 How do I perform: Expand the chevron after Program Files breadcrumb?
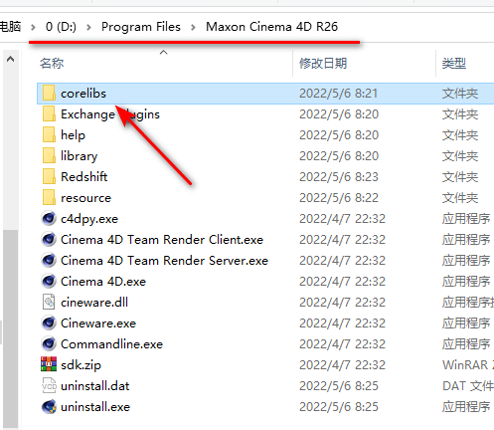point(193,27)
